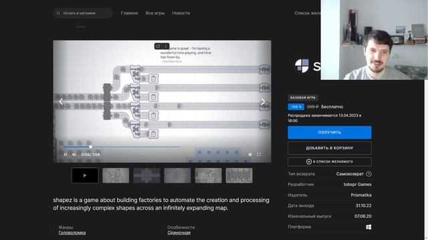
Task: Pause the shapez trailer video
Action: 66,155
